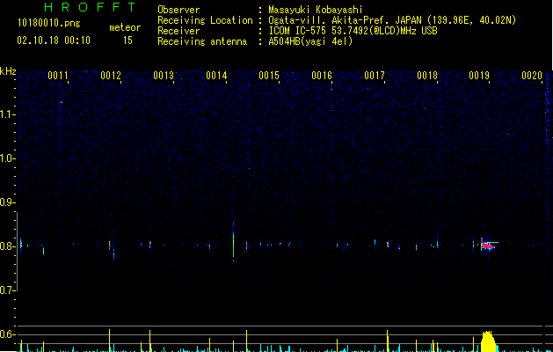Click the HROFFT title text
This screenshot has height=352, width=553.
90,7
